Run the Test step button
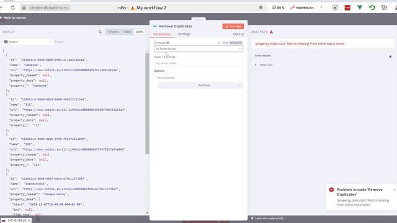The image size is (397, 223). coord(233,26)
